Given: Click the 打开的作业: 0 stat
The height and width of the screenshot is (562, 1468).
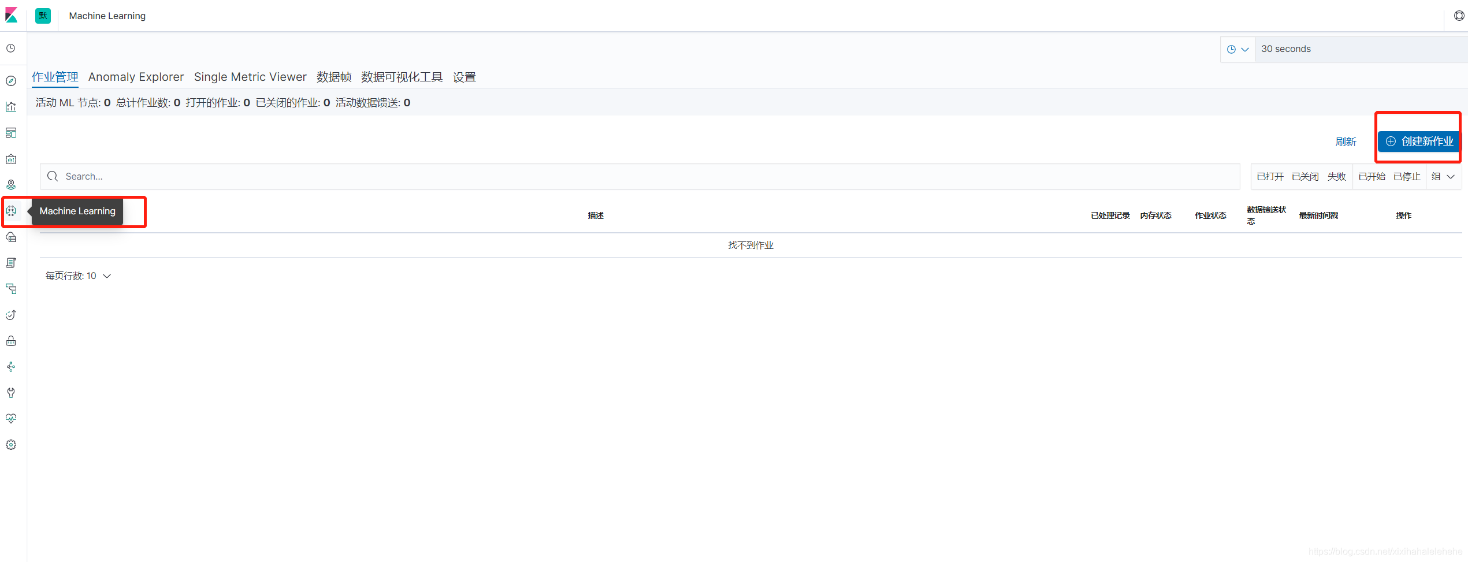Looking at the screenshot, I should [218, 103].
